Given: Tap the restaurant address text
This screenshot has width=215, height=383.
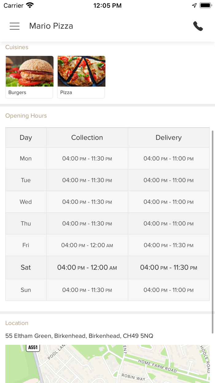Looking at the screenshot, I should click(x=79, y=336).
